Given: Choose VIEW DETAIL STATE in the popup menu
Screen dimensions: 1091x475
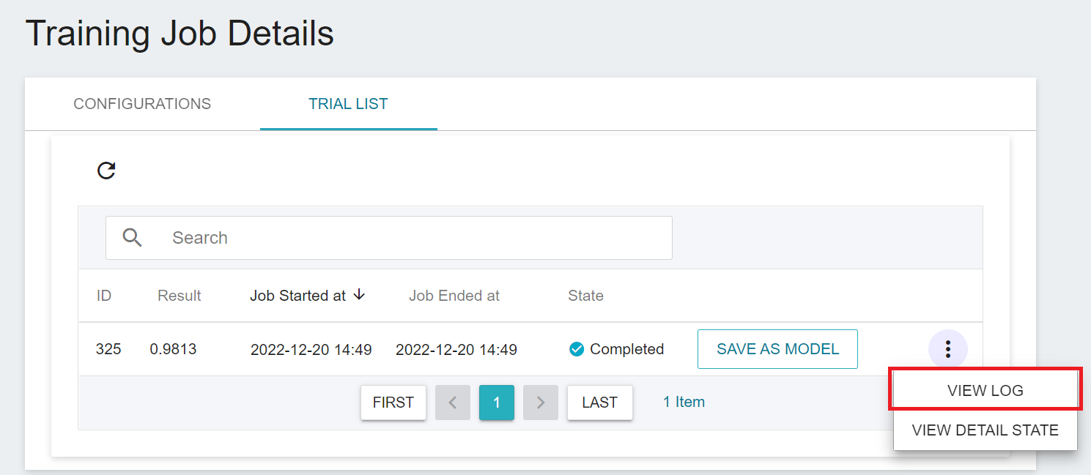Looking at the screenshot, I should point(985,430).
